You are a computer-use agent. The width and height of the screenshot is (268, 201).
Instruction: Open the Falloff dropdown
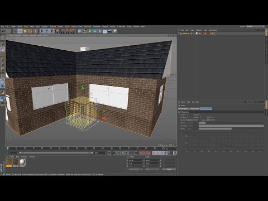tap(192, 120)
